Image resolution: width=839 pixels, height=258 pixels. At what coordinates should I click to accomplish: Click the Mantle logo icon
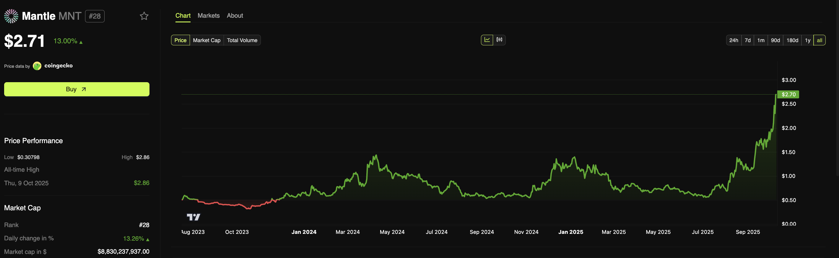(x=11, y=16)
